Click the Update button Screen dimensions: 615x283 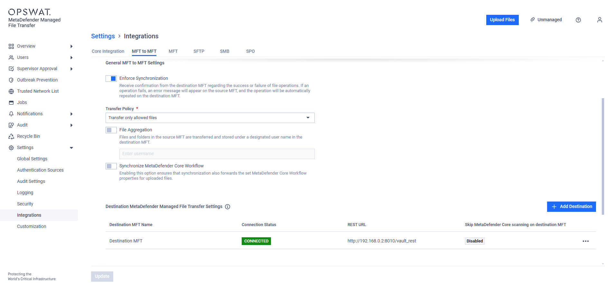(102, 277)
